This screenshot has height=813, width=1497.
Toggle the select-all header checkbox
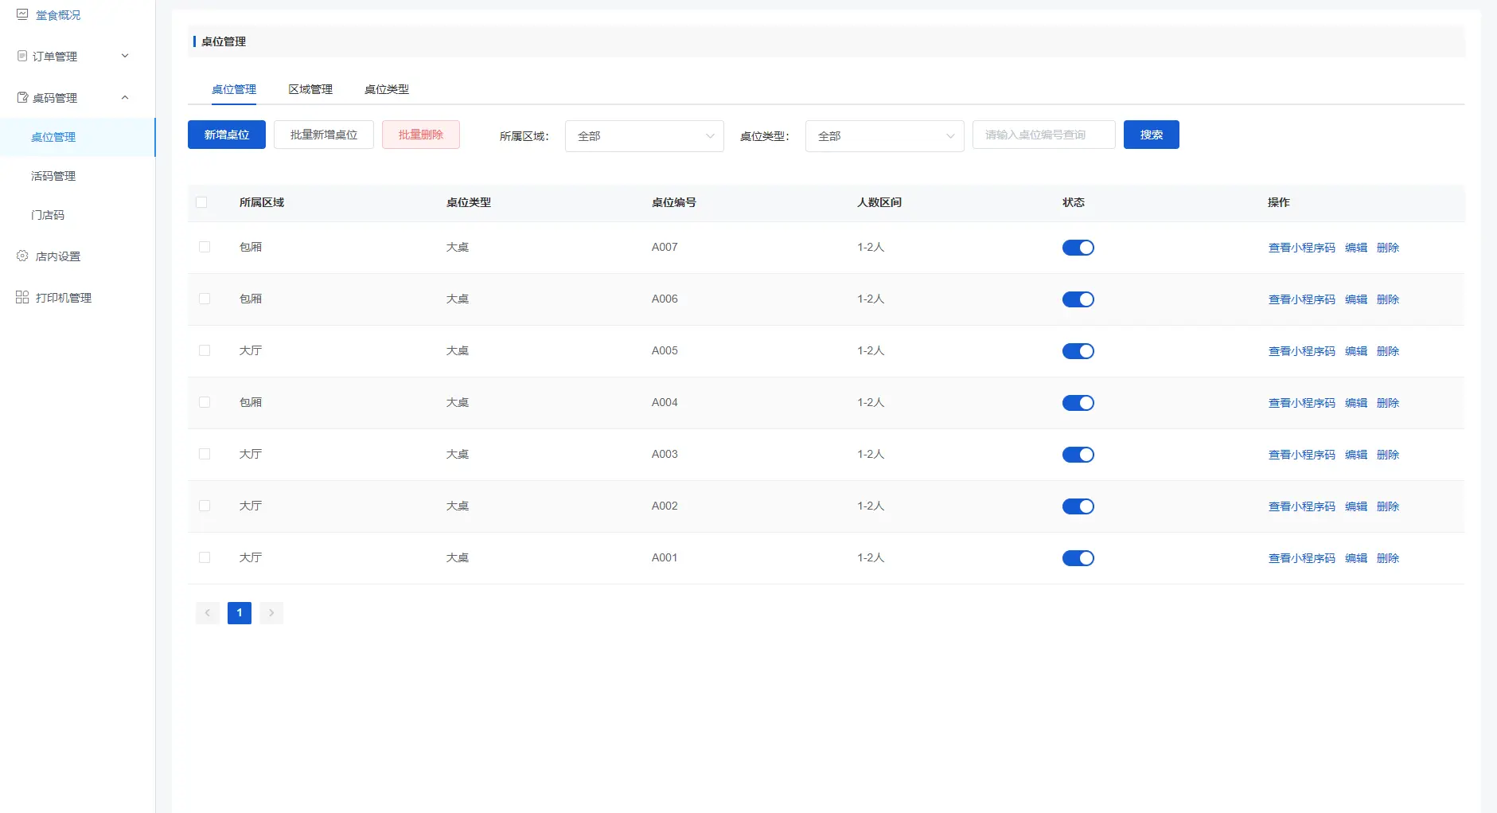pyautogui.click(x=201, y=202)
